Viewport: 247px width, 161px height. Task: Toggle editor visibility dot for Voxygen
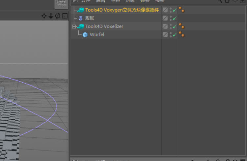click(171, 9)
